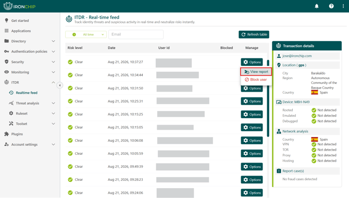The width and height of the screenshot is (349, 198).
Task: Open Realtime feed in sidebar
Action: (27, 93)
